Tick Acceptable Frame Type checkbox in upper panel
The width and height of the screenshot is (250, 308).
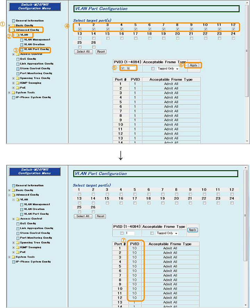[153, 69]
